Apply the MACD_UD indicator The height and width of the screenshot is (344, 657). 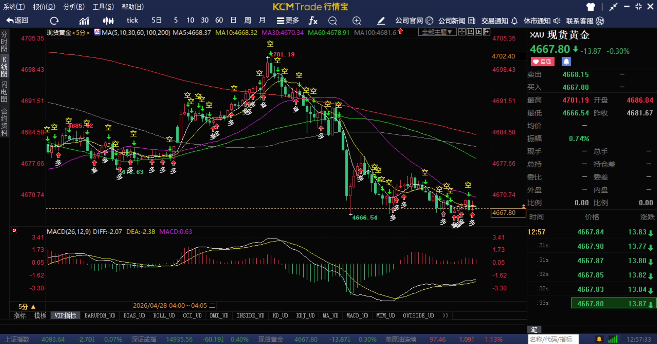357,316
